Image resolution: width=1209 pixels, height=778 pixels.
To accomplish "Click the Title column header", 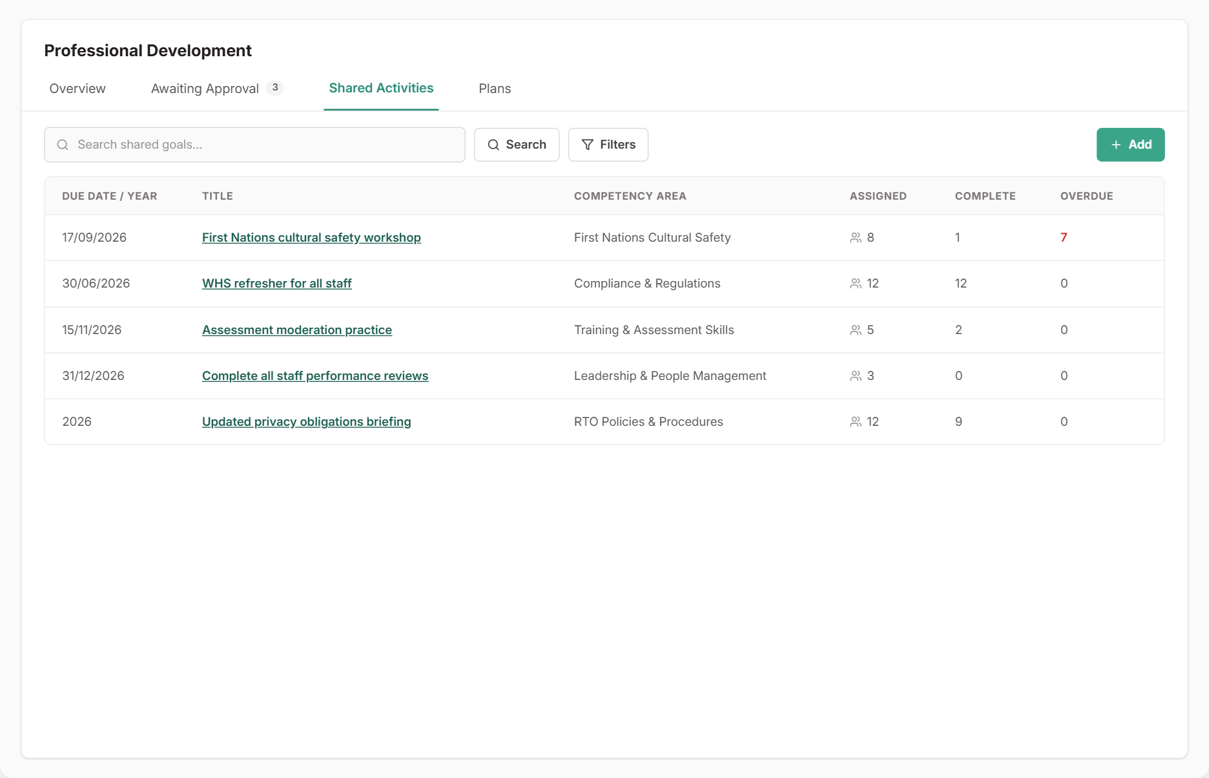I will [218, 196].
